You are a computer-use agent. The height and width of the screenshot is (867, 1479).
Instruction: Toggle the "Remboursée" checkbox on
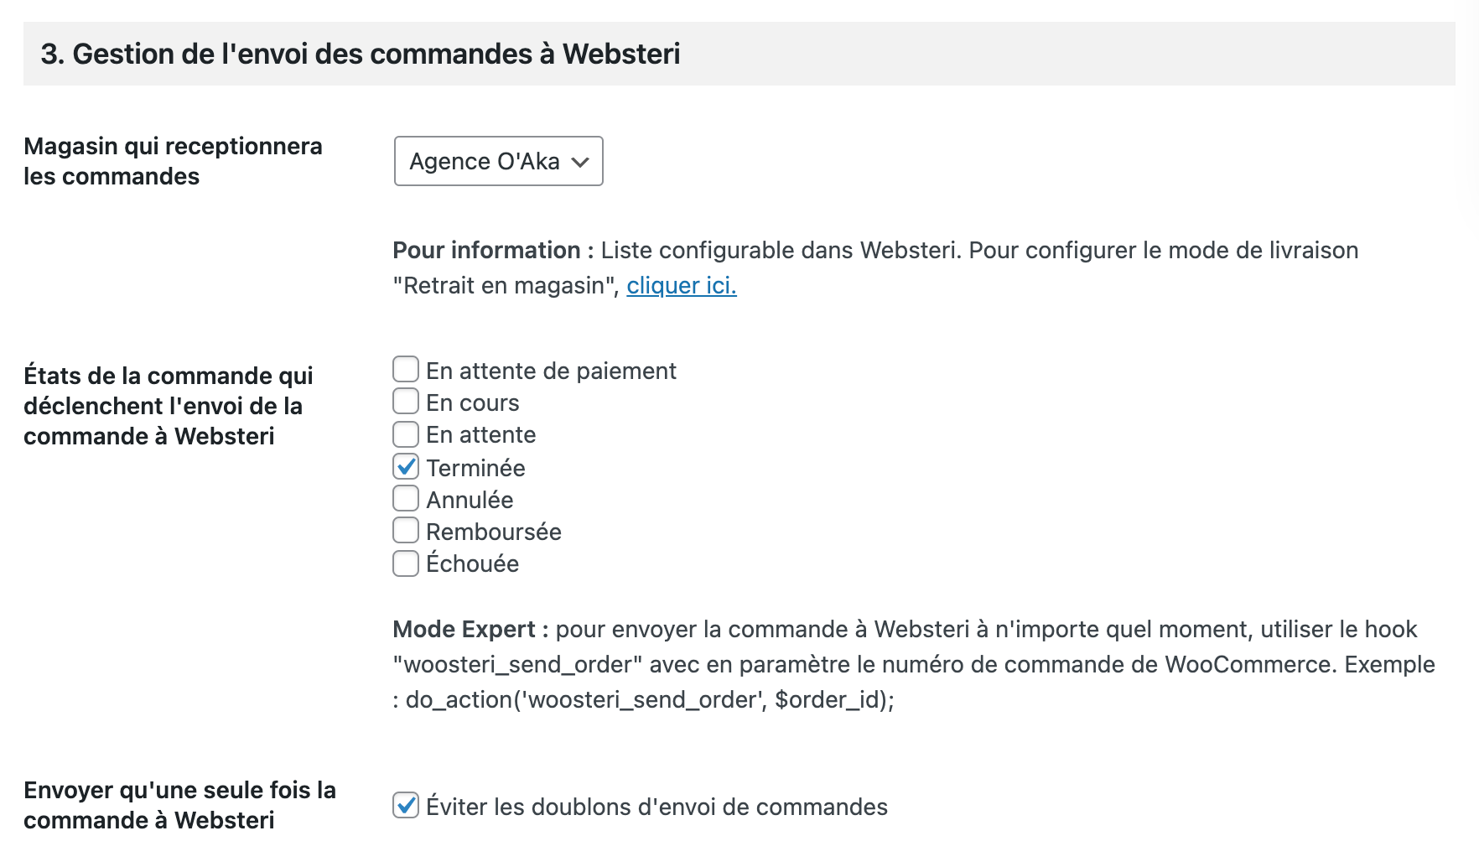pyautogui.click(x=406, y=531)
